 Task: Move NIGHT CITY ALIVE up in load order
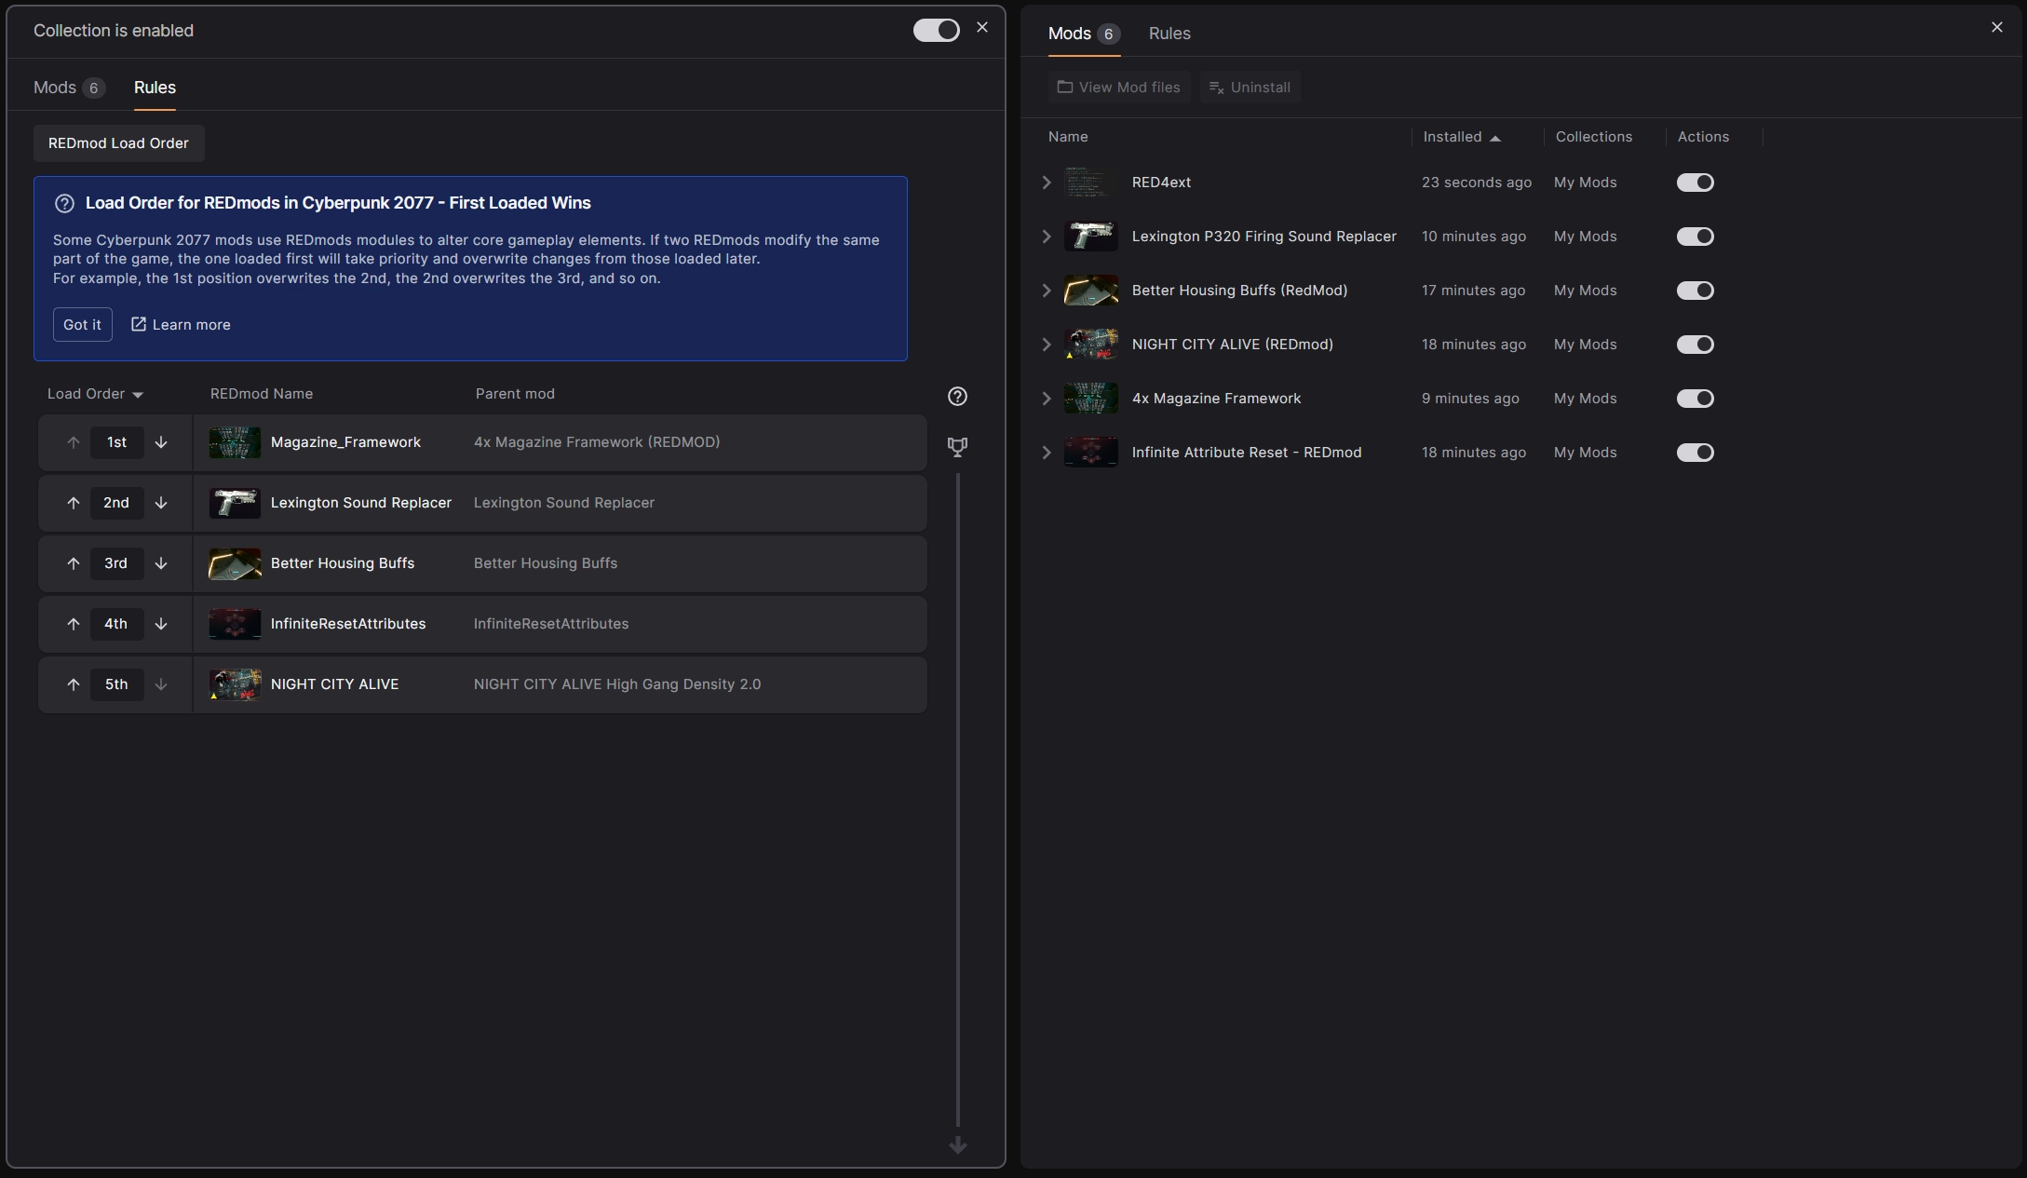73,684
